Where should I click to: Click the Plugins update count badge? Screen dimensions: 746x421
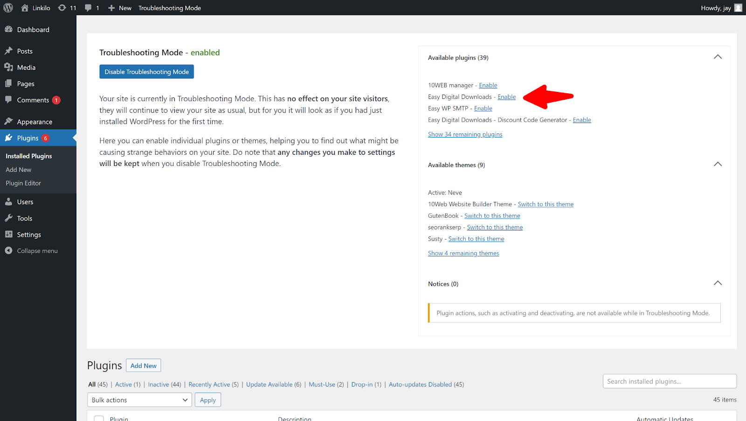46,138
